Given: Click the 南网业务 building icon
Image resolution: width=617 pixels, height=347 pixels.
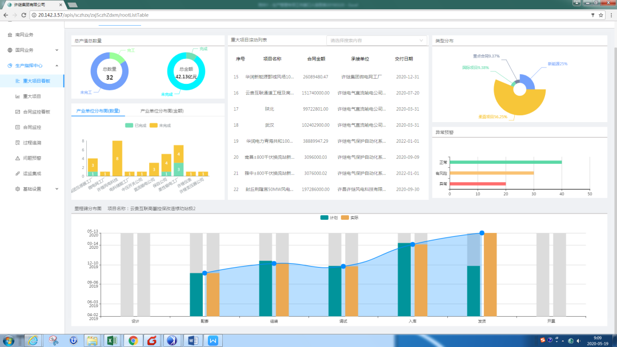Looking at the screenshot, I should click(x=10, y=35).
